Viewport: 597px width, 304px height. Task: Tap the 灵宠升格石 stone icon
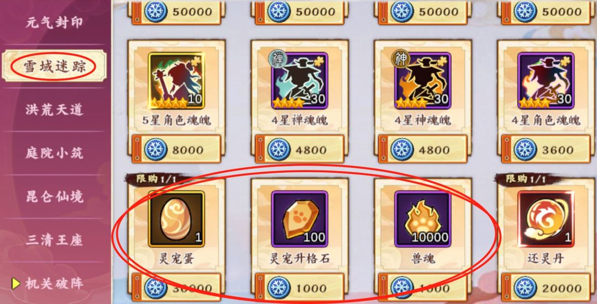[x=299, y=219]
